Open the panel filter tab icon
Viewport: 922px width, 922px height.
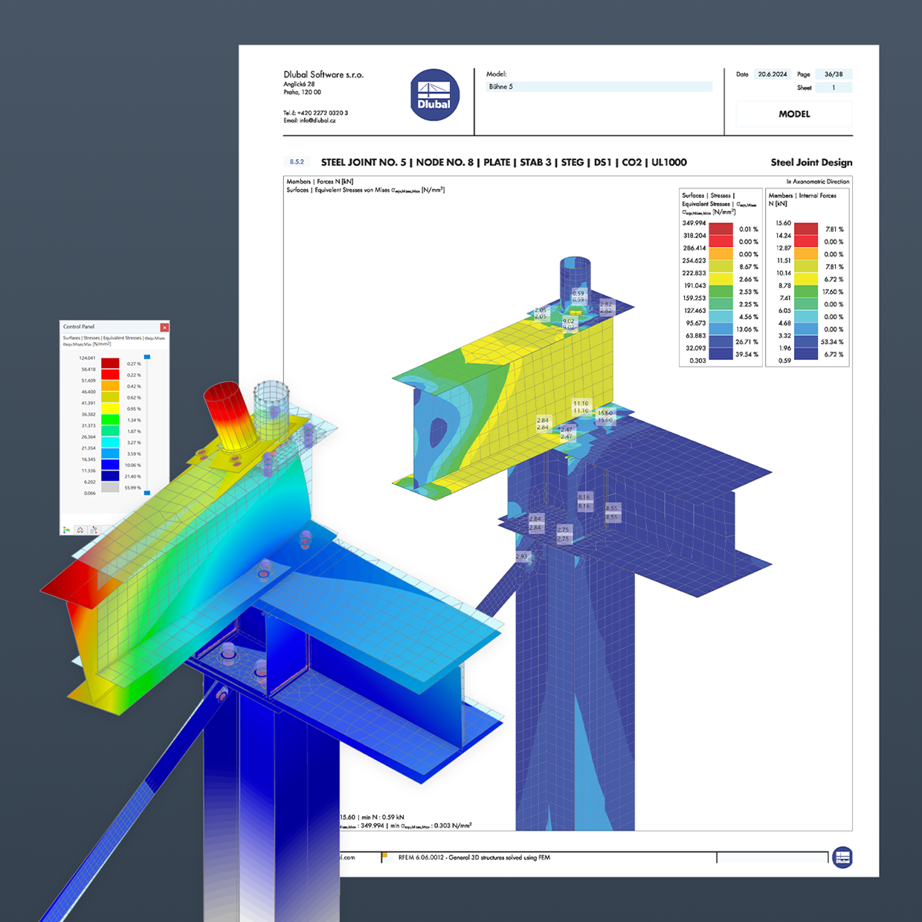coord(80,529)
